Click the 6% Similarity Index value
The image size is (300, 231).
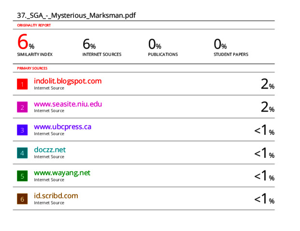[26, 43]
